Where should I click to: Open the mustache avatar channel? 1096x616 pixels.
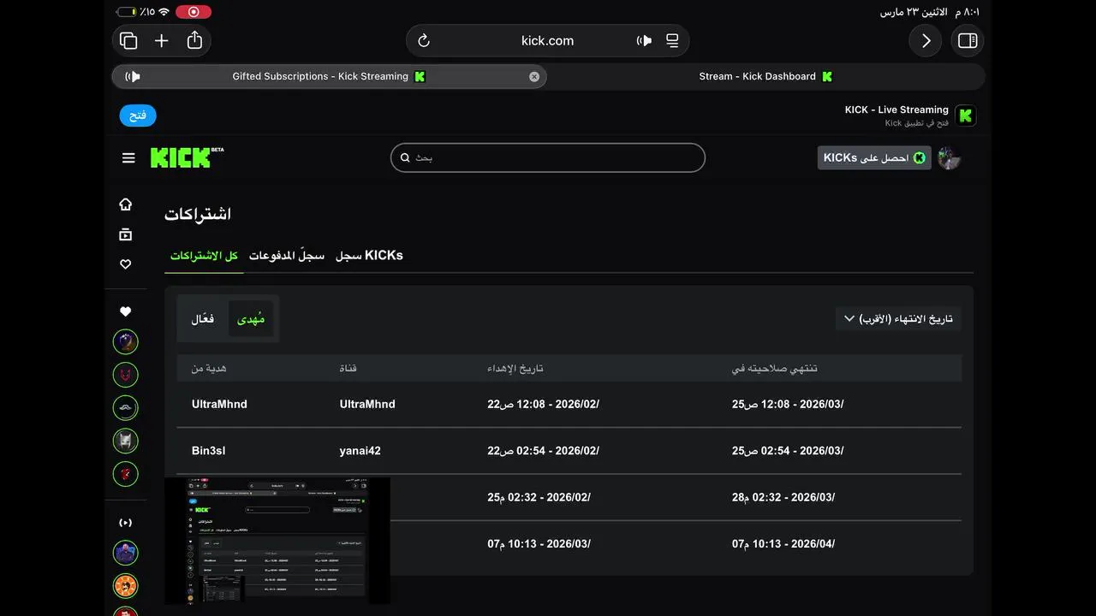(x=126, y=407)
